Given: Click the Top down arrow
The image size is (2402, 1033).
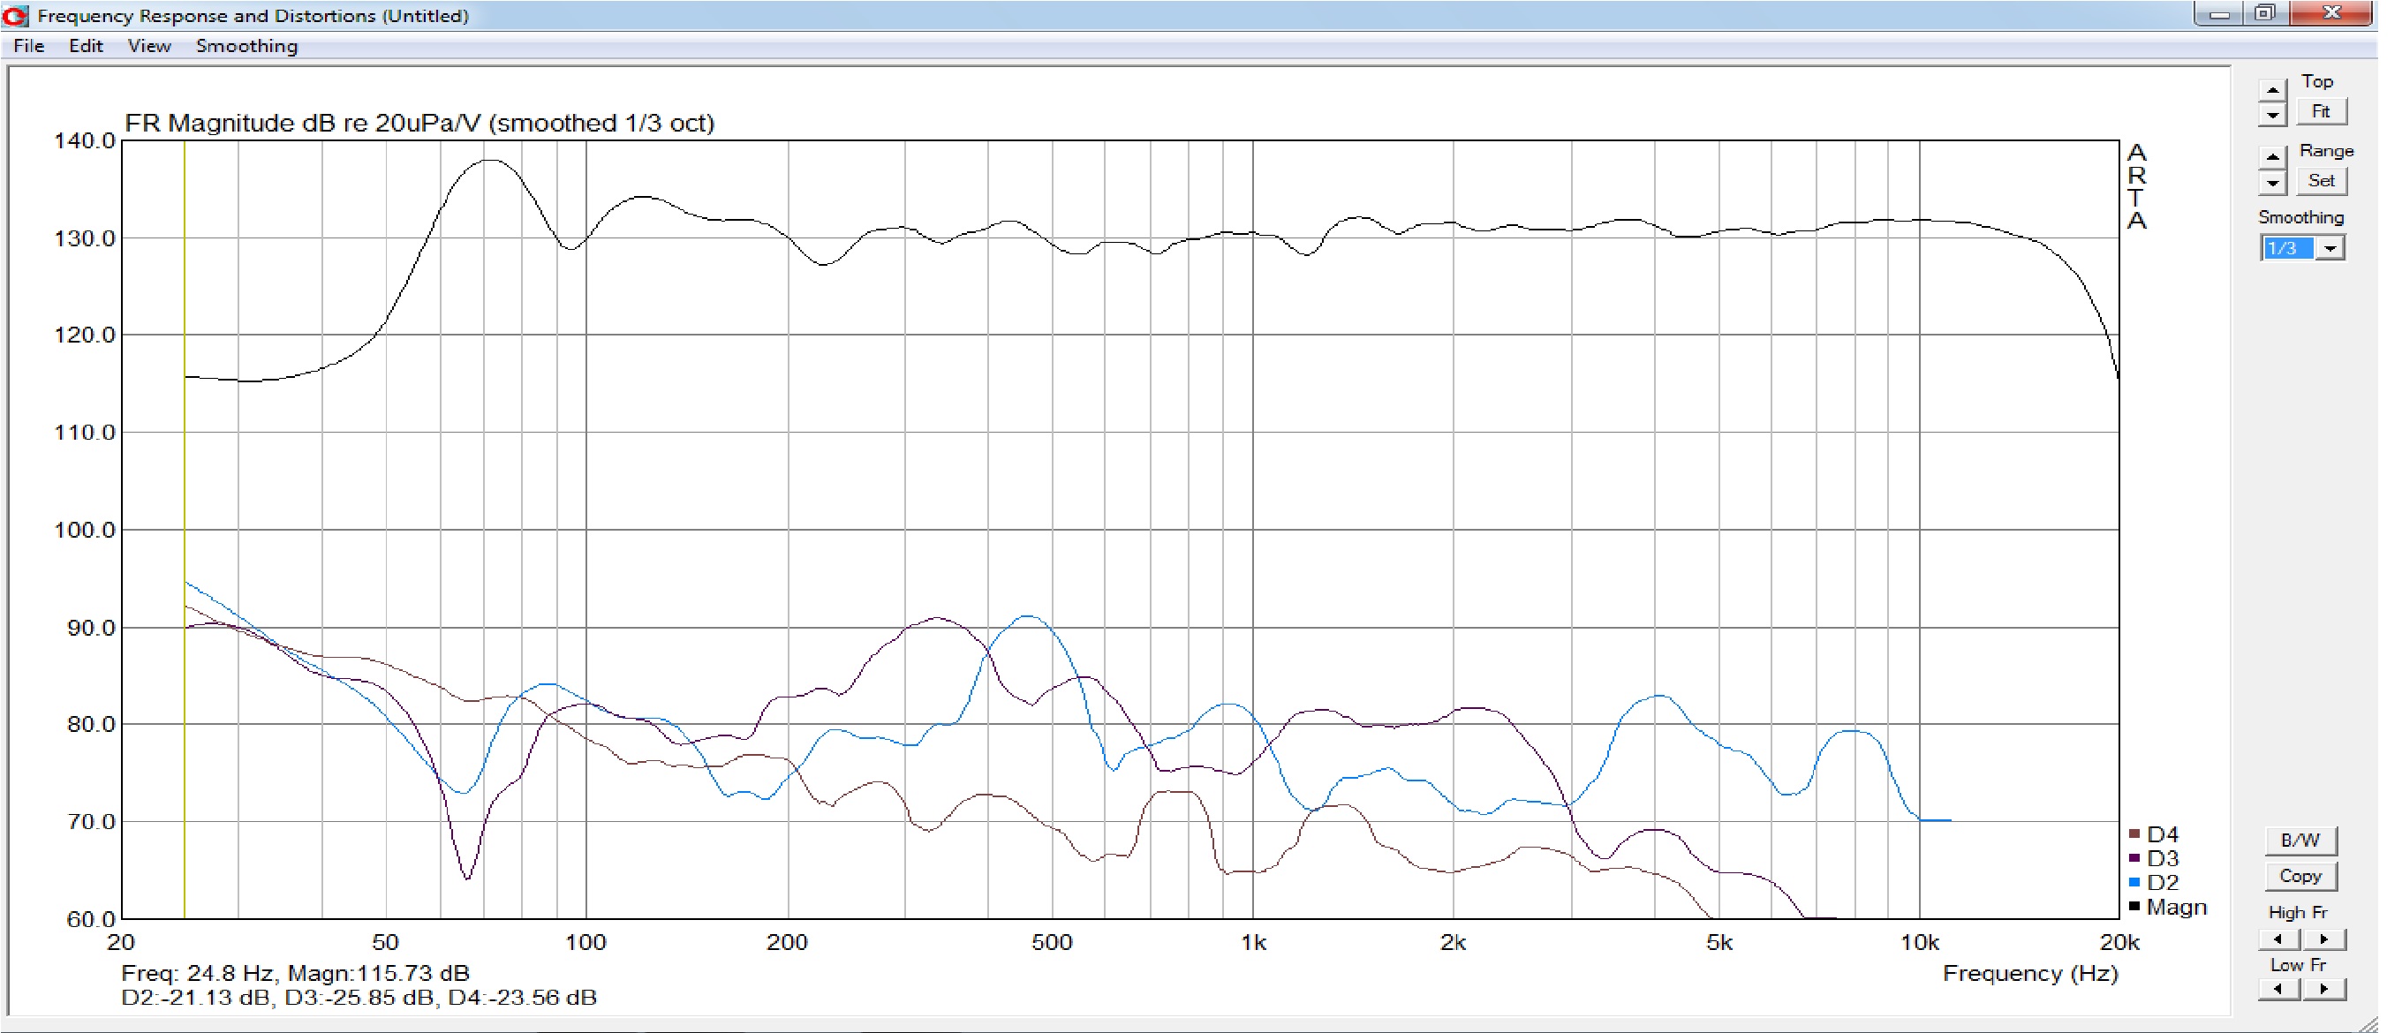Looking at the screenshot, I should coord(2272,115).
